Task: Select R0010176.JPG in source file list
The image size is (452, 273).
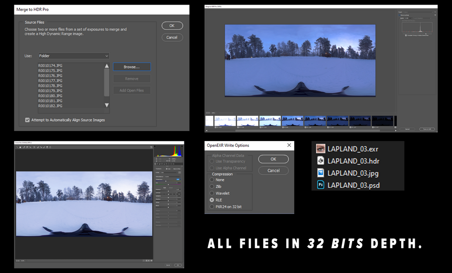Action: pyautogui.click(x=50, y=76)
